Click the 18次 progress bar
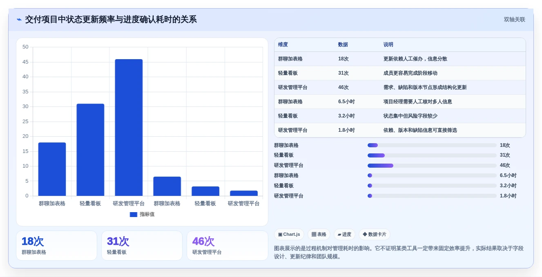The width and height of the screenshot is (542, 277). [432, 145]
